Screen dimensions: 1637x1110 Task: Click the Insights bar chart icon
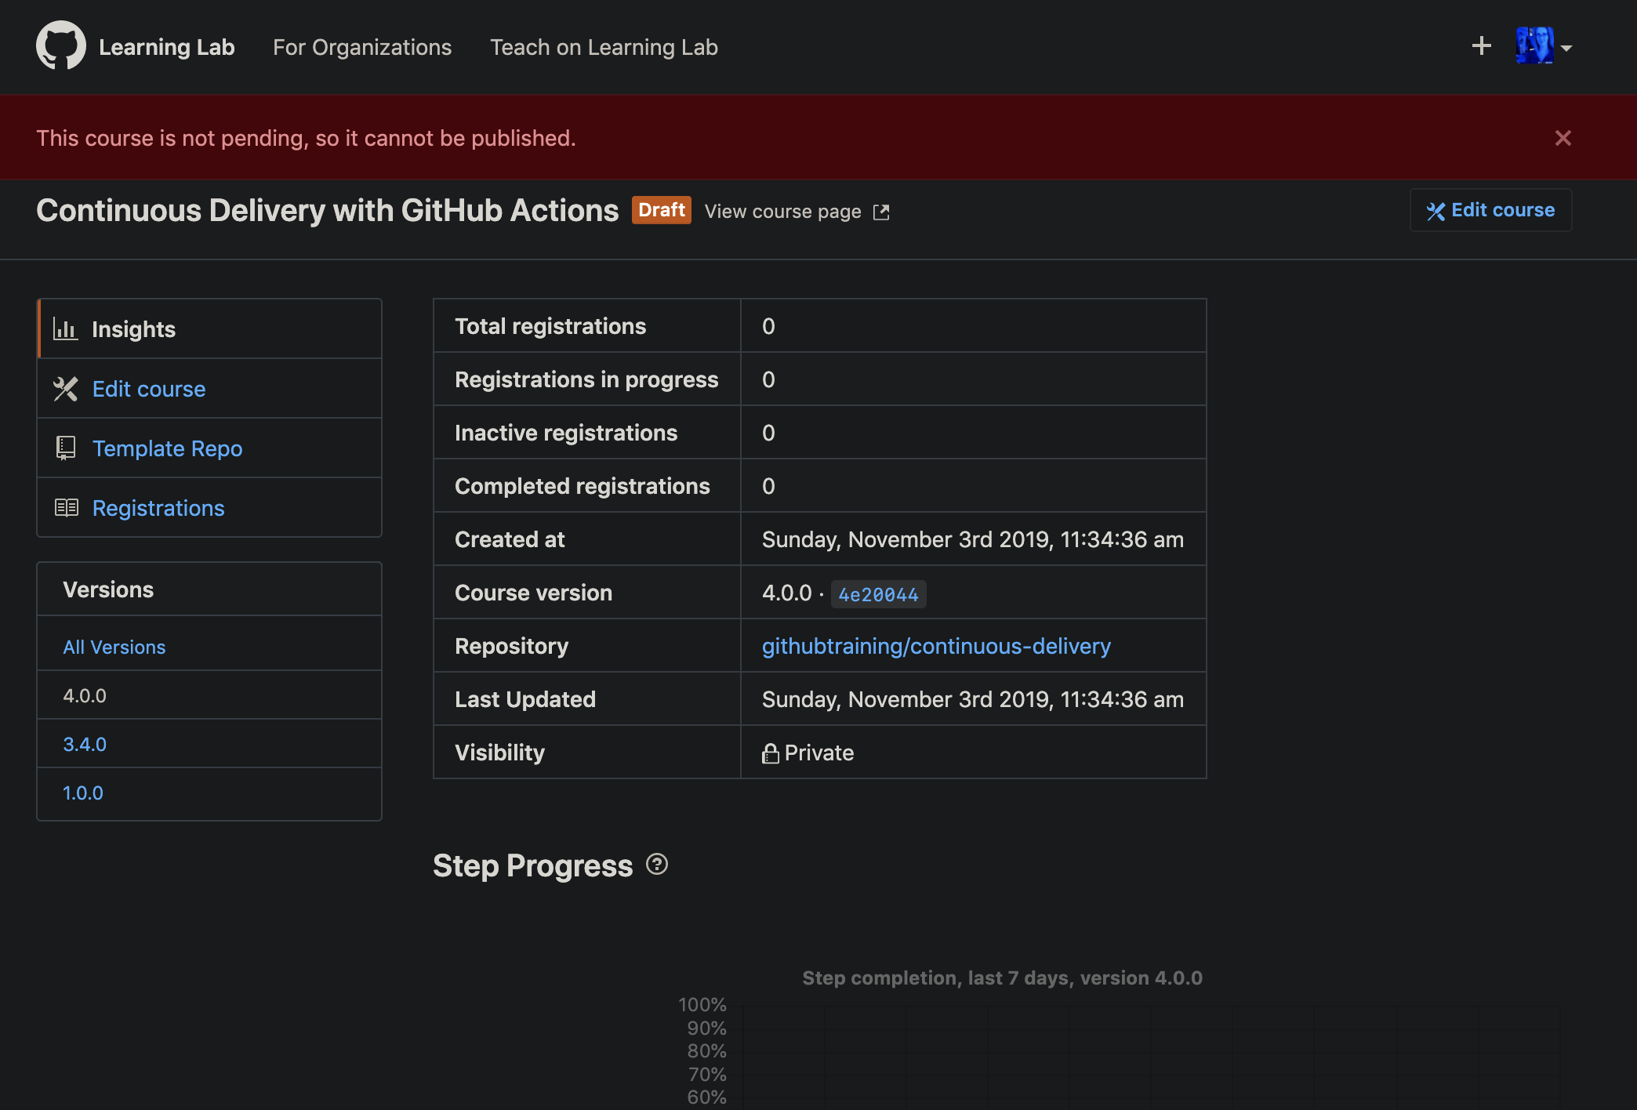[x=65, y=328]
